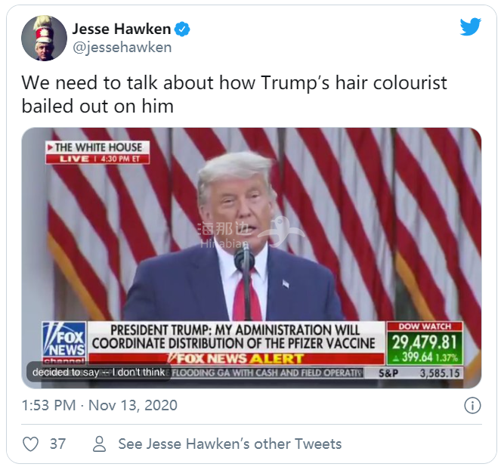
Task: Click the Dow Watch ticker box
Action: pos(425,343)
